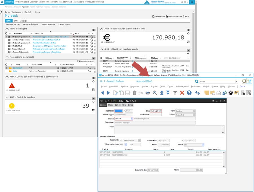Click the CREA PAGINA button
Screen dimensions: 254x192
coord(159,17)
